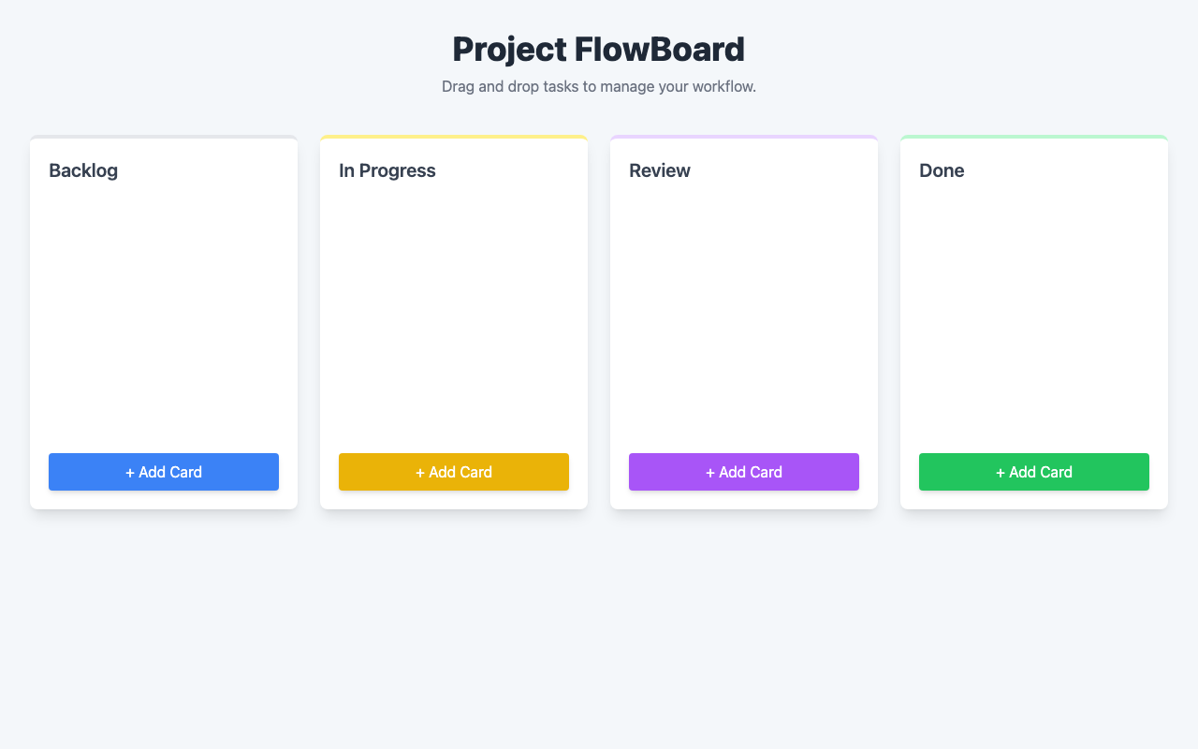Click the drag and drop subtitle text
The height and width of the screenshot is (749, 1198).
599,87
